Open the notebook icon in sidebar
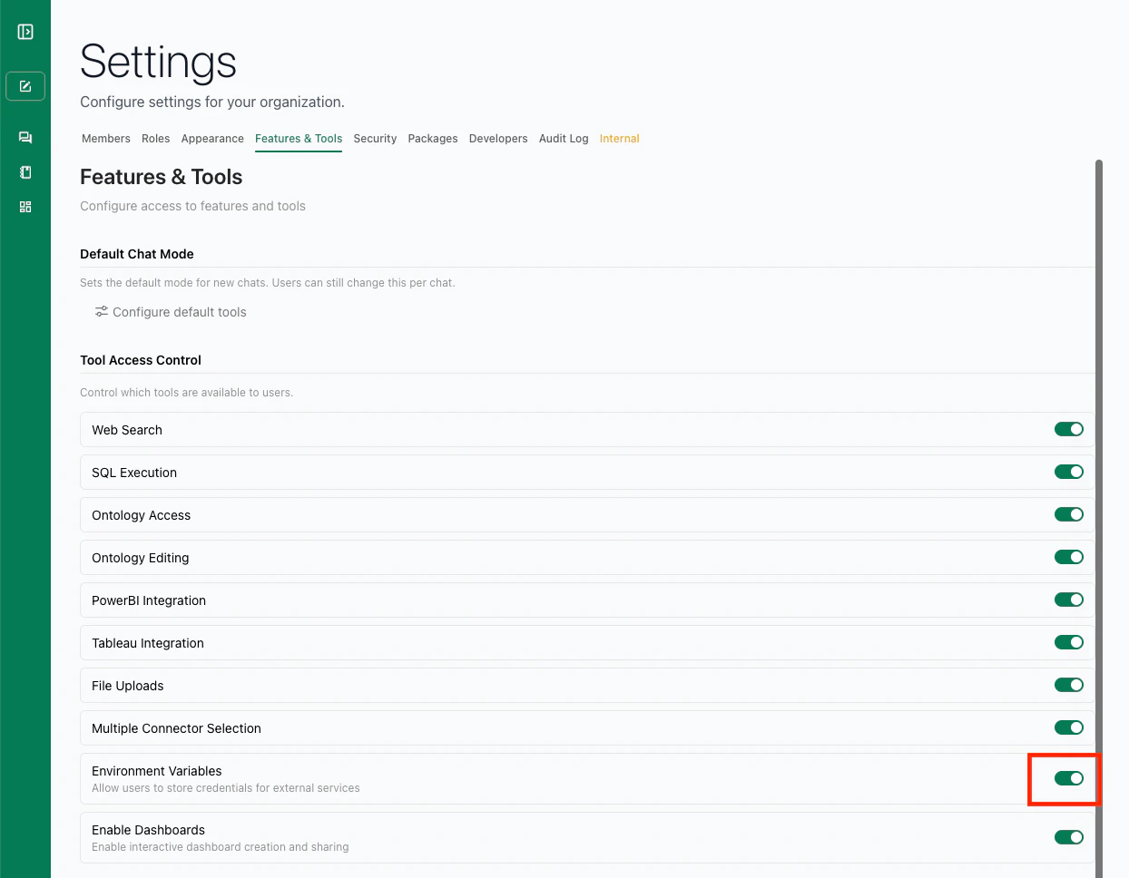 pyautogui.click(x=25, y=171)
